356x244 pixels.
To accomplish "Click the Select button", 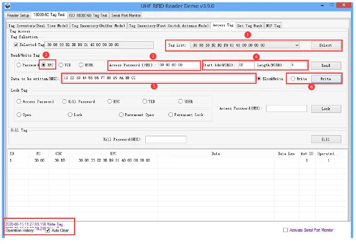I will click(x=326, y=45).
